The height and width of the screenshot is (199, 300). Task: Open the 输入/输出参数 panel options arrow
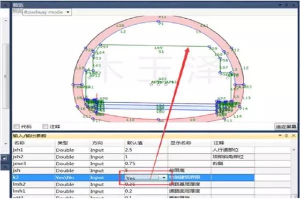click(280, 135)
